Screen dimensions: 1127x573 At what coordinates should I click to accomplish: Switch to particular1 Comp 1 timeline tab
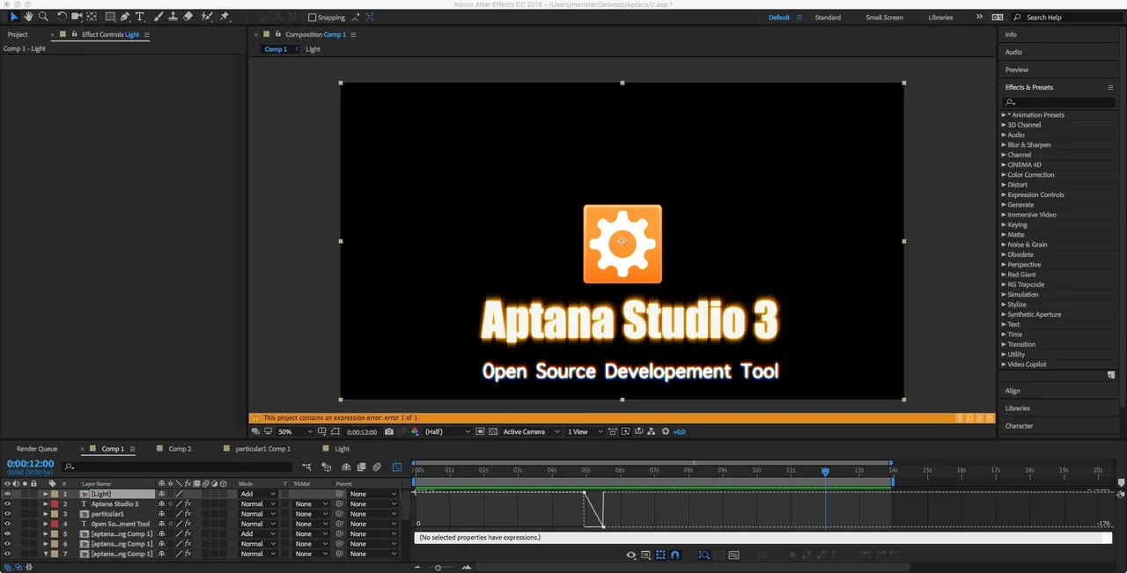tap(262, 449)
